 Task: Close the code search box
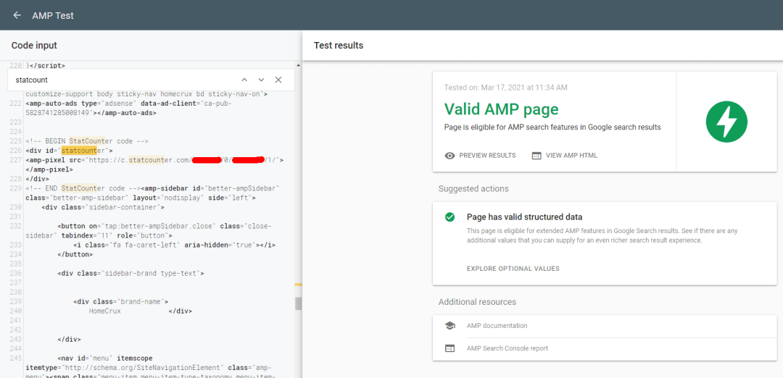(x=278, y=80)
